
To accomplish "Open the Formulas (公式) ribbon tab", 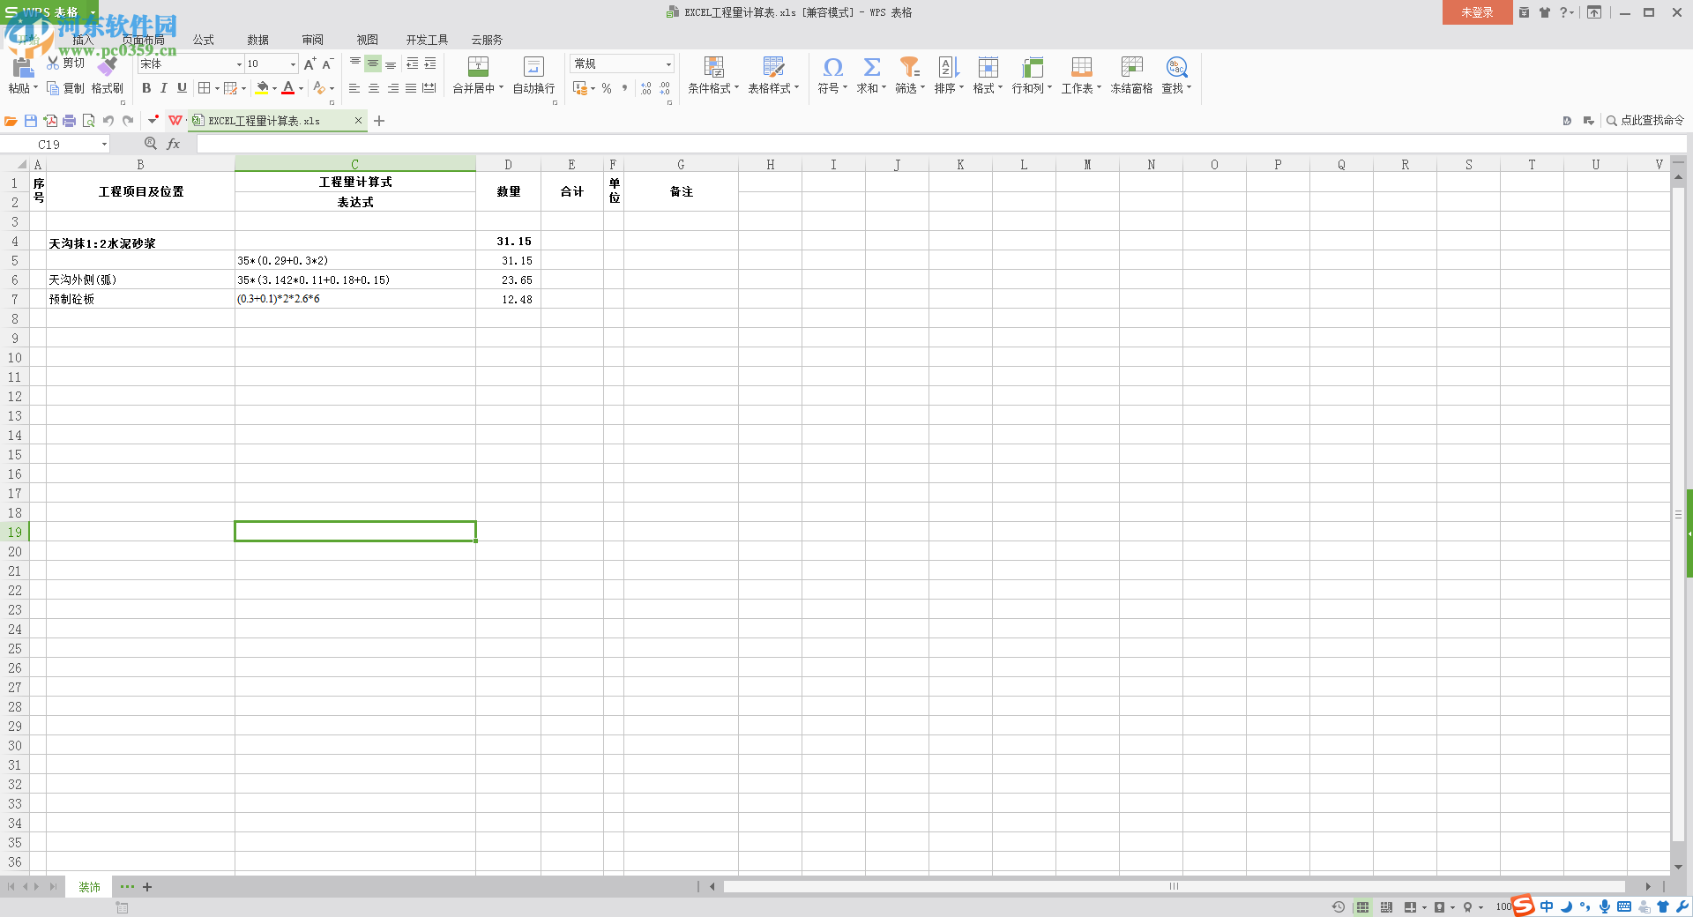I will pyautogui.click(x=204, y=40).
